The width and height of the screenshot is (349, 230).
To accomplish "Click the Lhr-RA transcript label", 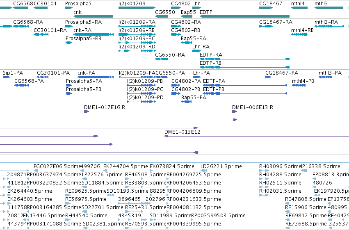I will 201,47.
